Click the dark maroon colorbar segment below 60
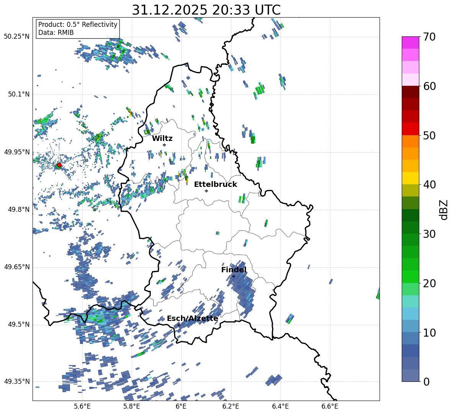 (x=410, y=92)
